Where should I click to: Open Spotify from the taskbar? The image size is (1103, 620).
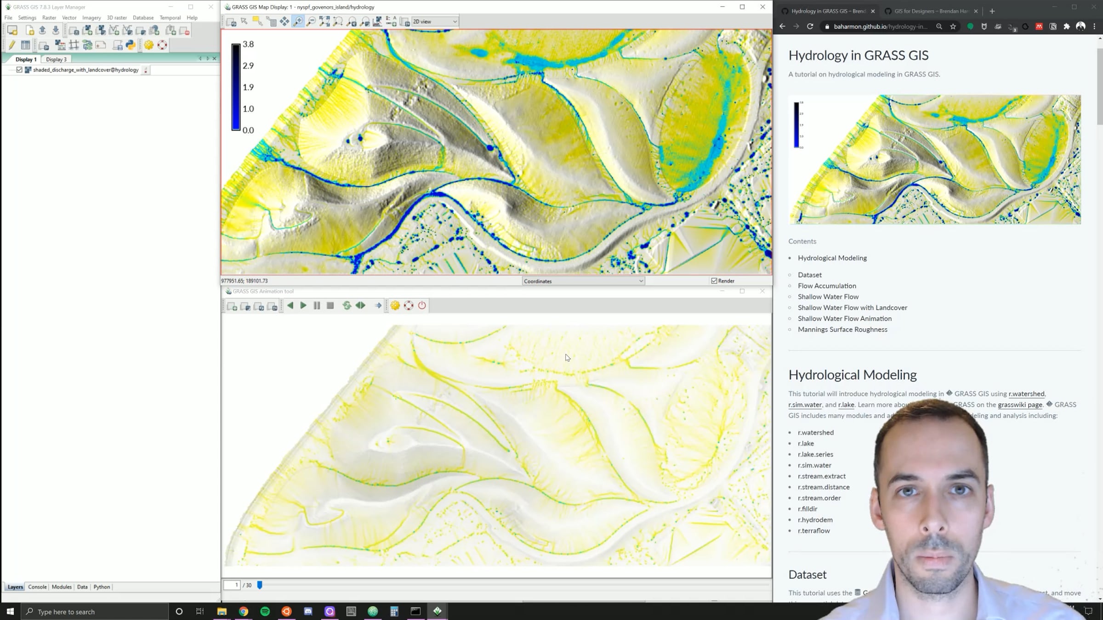click(265, 611)
